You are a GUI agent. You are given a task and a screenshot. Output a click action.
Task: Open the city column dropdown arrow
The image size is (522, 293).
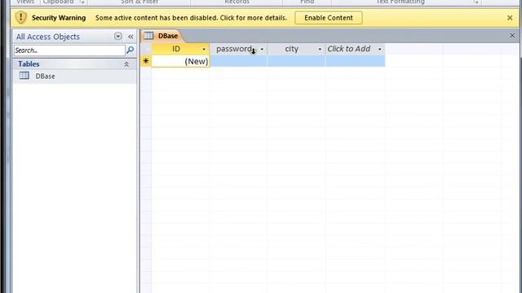point(320,49)
